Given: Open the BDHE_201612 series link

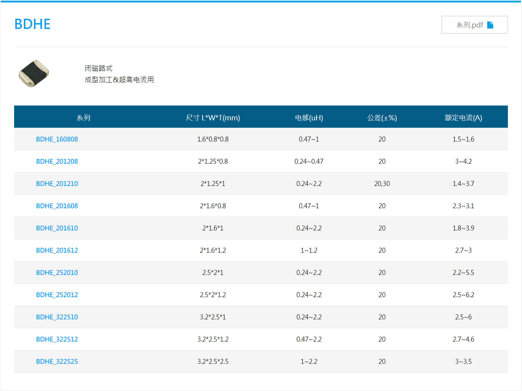Looking at the screenshot, I should point(57,250).
